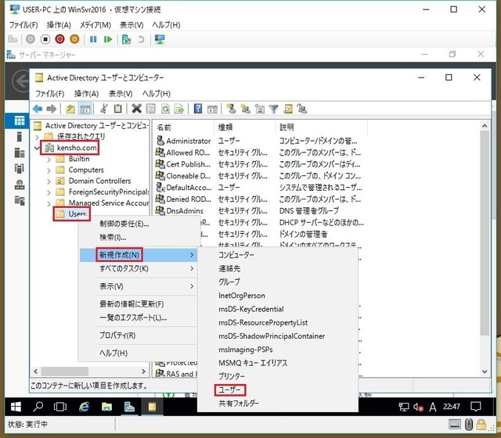
Task: Click the red Shut Down VM icon
Action: tap(60, 39)
